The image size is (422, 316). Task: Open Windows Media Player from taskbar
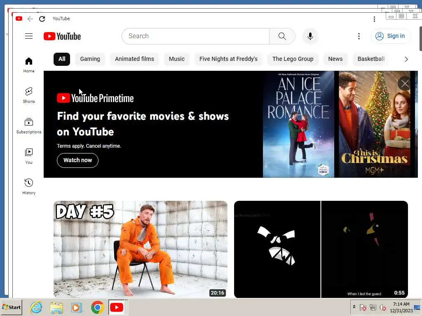(x=77, y=307)
